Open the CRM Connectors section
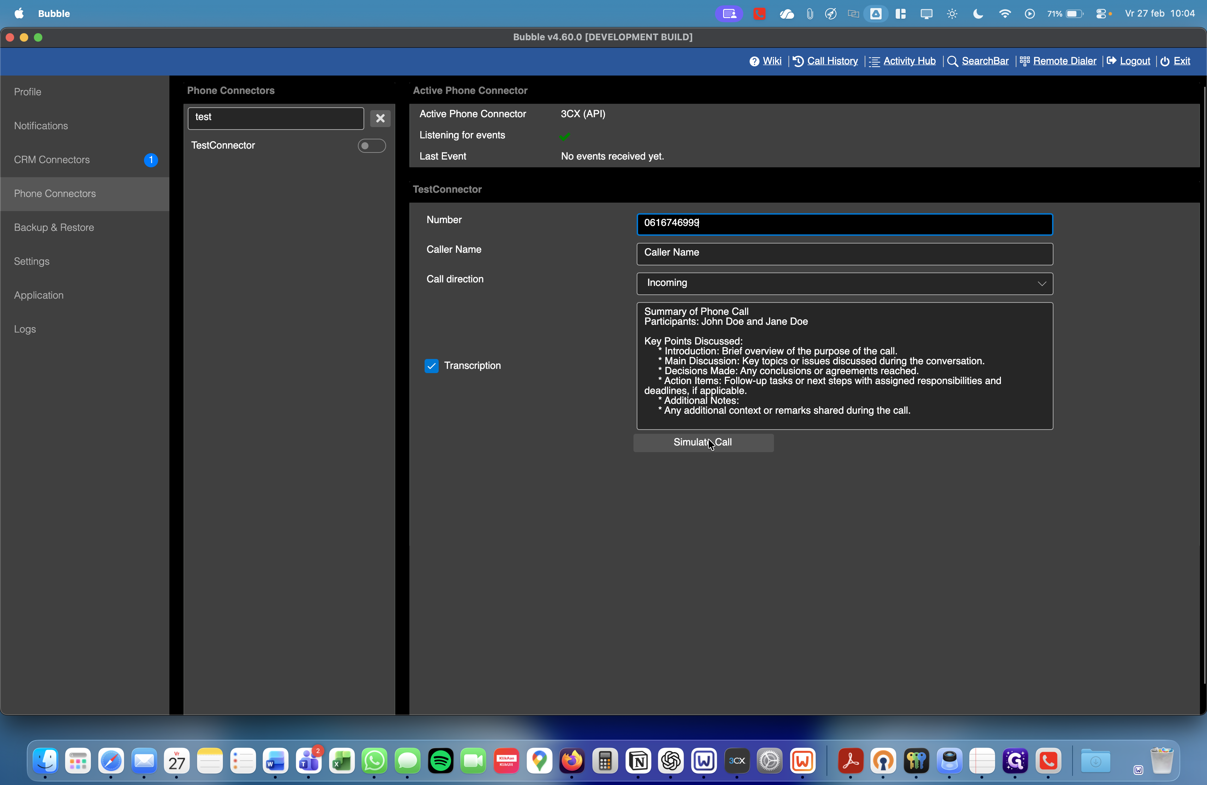This screenshot has width=1207, height=785. point(52,160)
